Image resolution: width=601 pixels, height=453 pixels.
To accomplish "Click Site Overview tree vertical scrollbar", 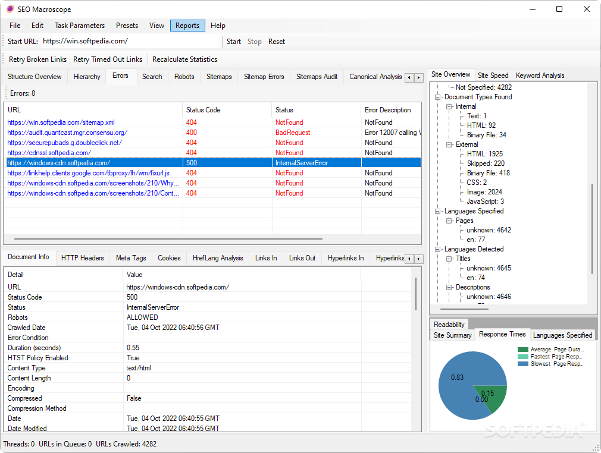I will tap(592, 229).
